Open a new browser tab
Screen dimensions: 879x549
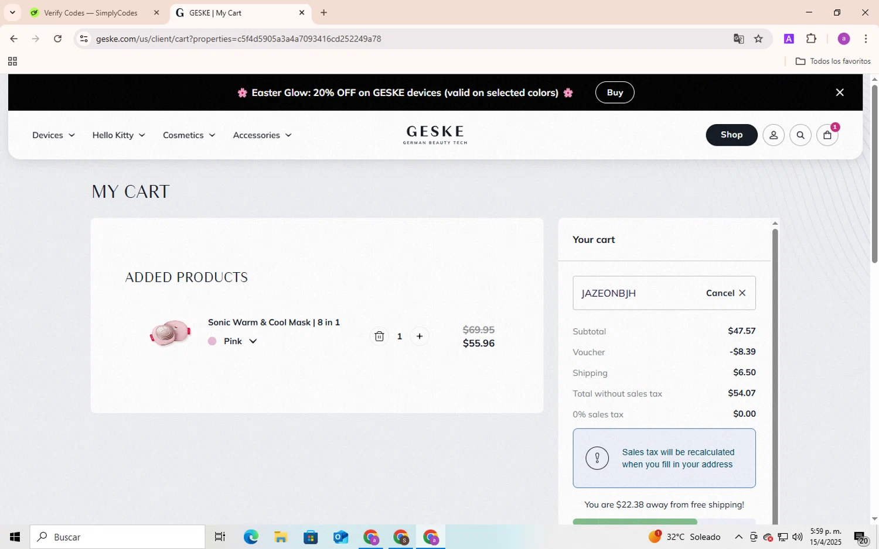(x=324, y=12)
